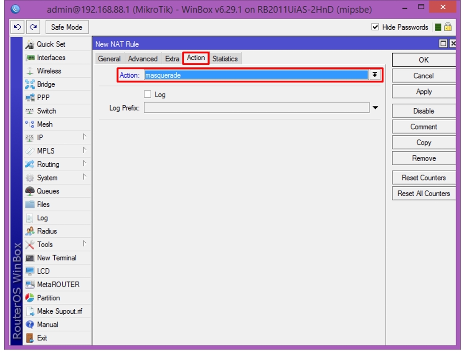Launch New Terminal icon

30,258
